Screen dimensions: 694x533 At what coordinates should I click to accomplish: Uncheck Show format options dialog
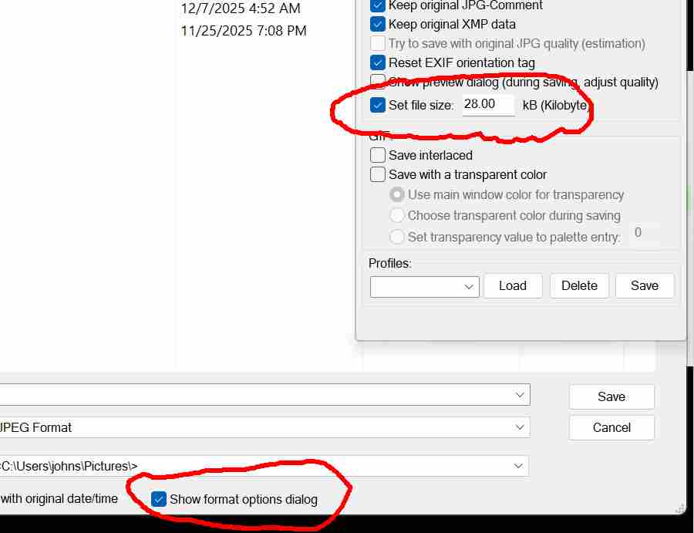click(x=159, y=499)
